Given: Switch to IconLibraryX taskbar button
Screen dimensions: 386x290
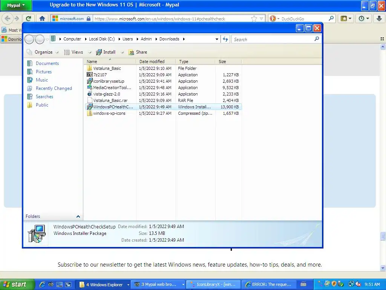Looking at the screenshot, I should click(213, 285).
